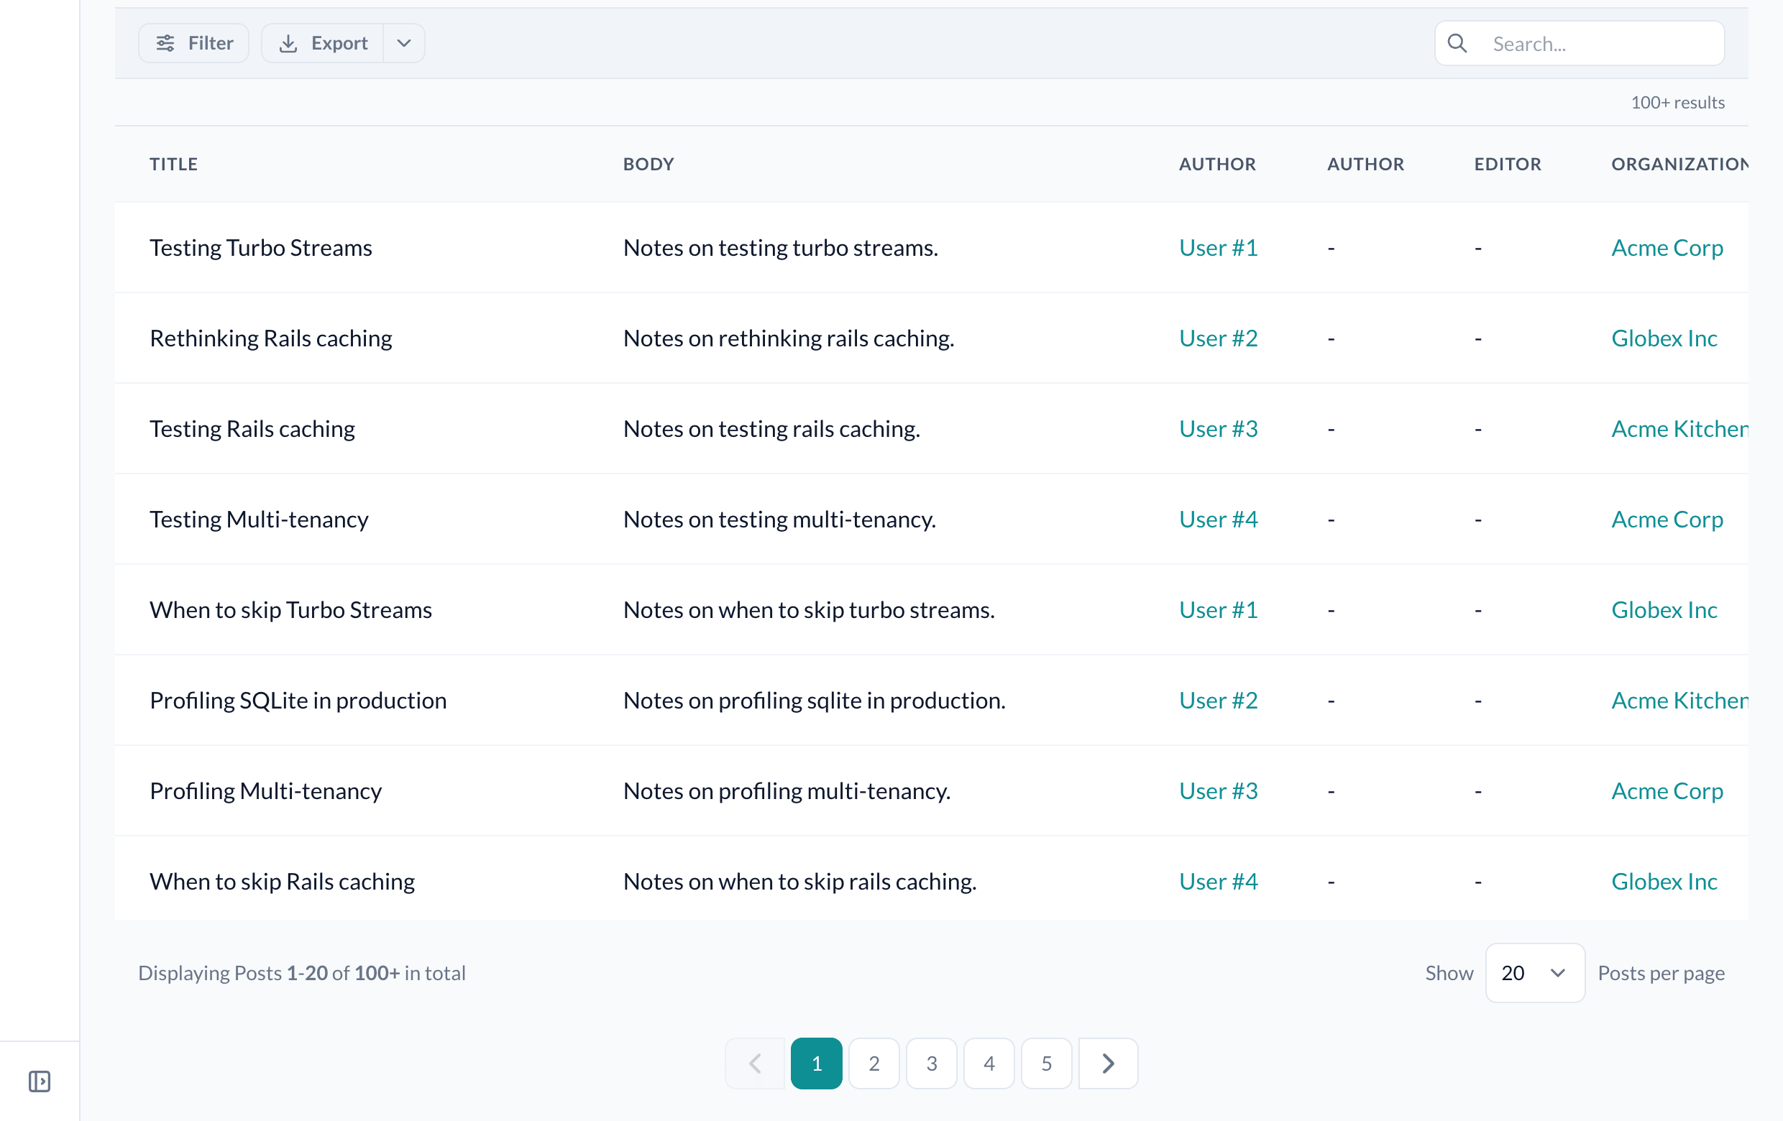The width and height of the screenshot is (1783, 1121).
Task: Jump to page 5
Action: pos(1046,1064)
